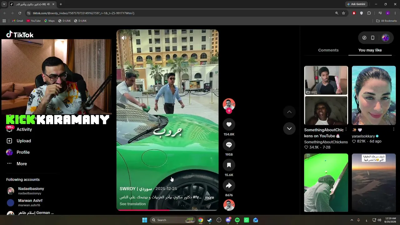Open Spotify from the taskbar
The width and height of the screenshot is (400, 225).
(237, 220)
